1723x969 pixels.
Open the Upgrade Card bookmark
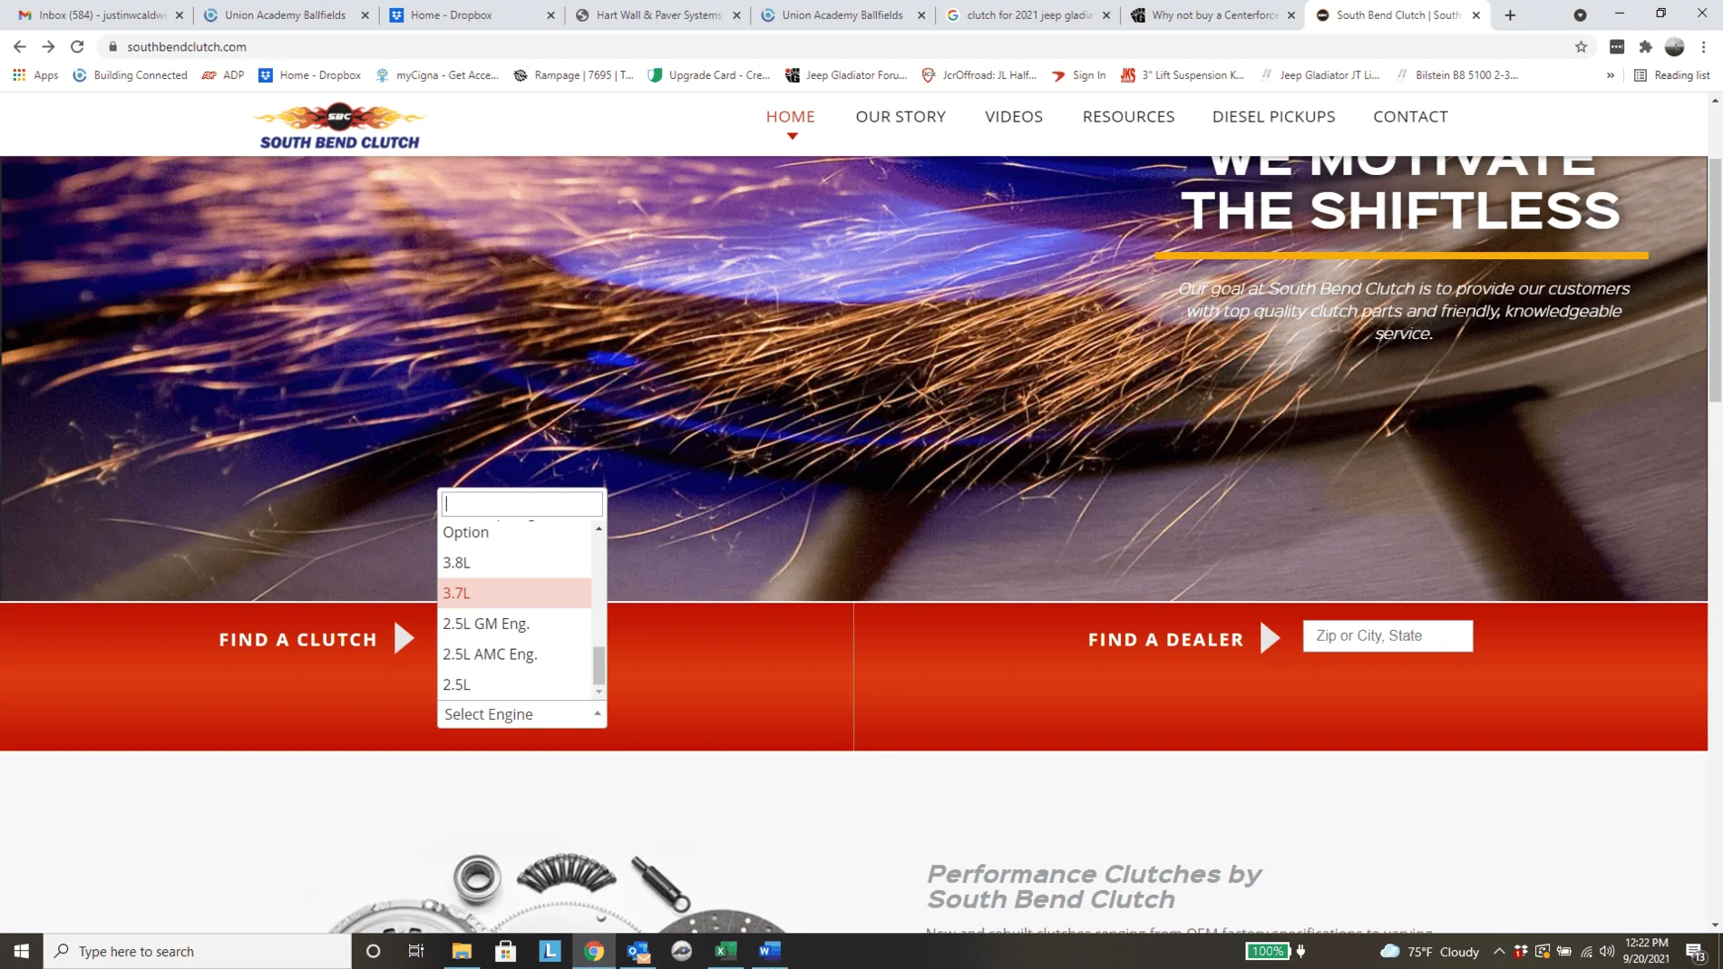point(709,75)
